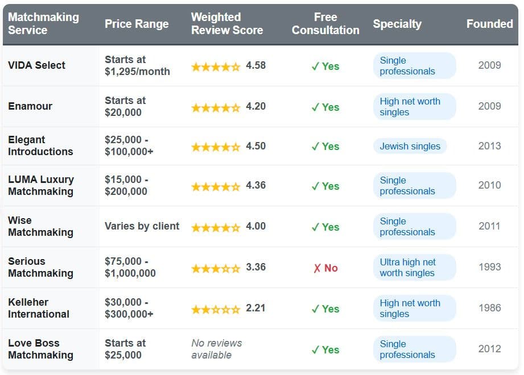This screenshot has width=524, height=375.
Task: Click the star rating for Wise Matchmaking
Action: [216, 227]
